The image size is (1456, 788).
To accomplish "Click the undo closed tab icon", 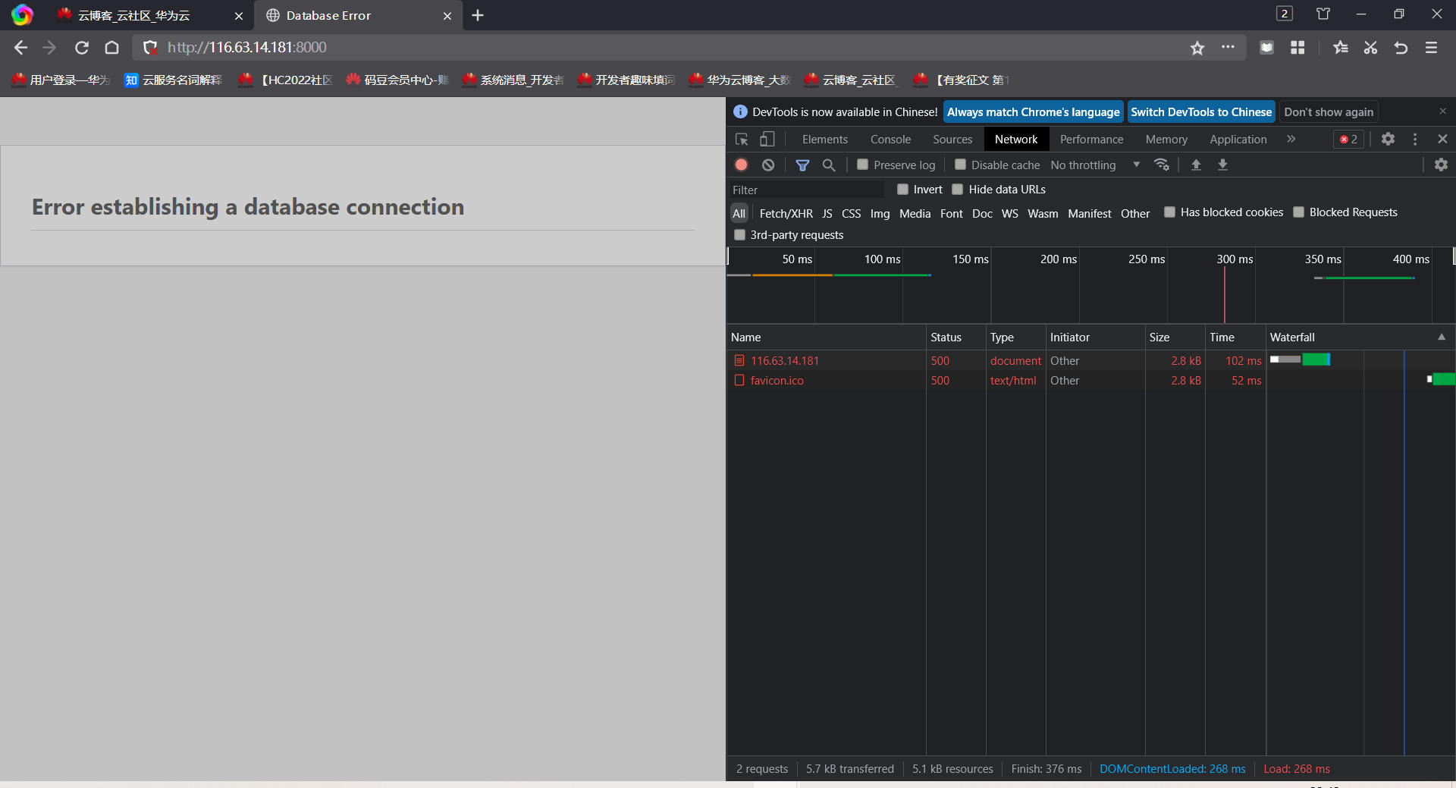I will [1401, 48].
